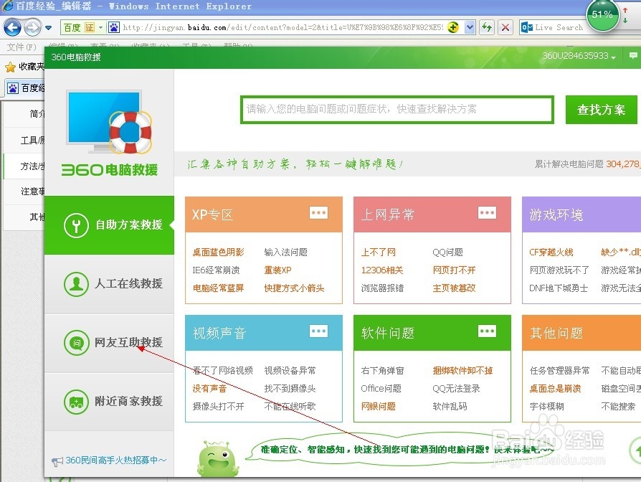Select 人工在线救援 sidebar tab

109,284
